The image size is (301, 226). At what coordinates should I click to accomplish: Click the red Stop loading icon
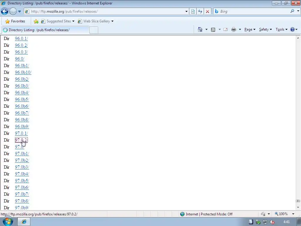[x=208, y=11]
